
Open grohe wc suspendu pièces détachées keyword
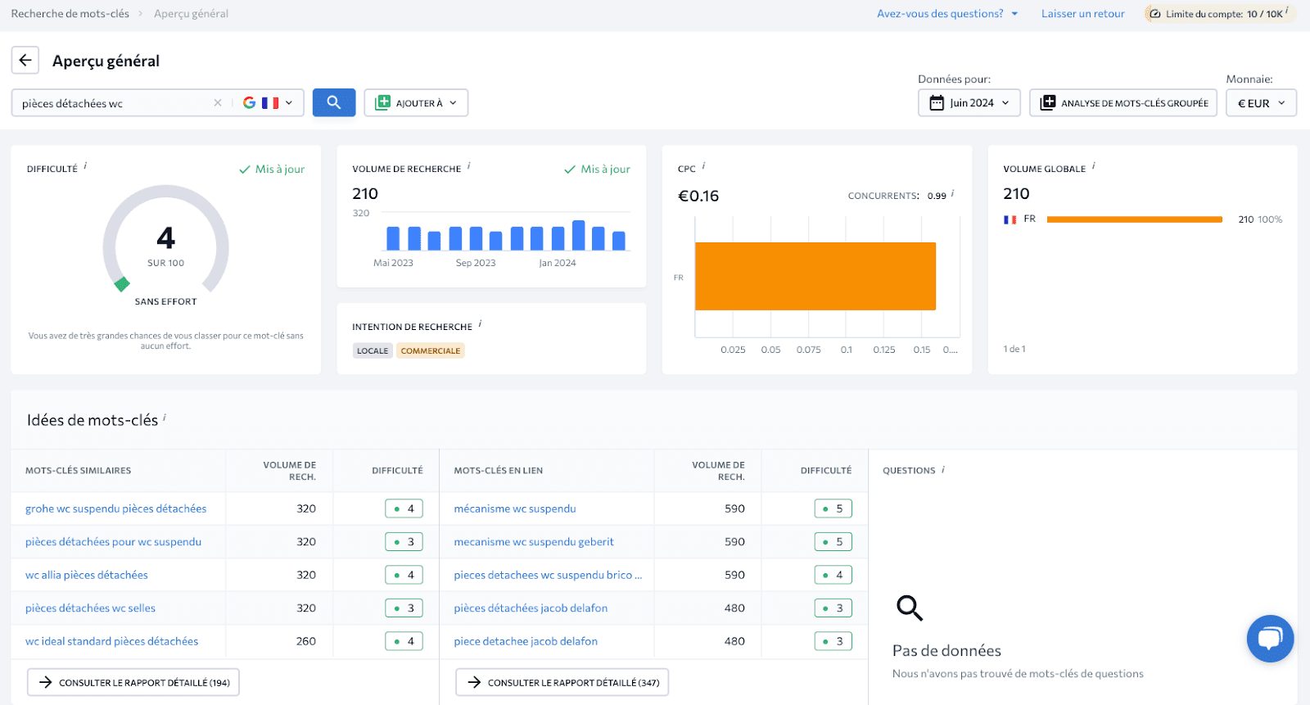115,508
